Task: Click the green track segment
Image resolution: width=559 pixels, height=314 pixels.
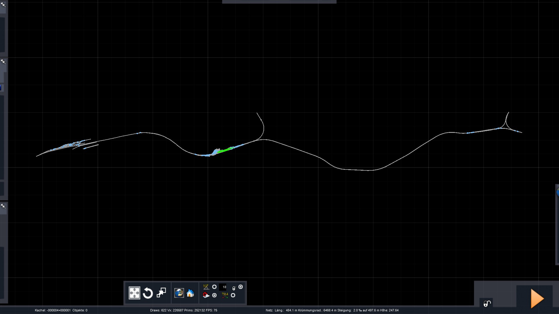Action: click(225, 150)
